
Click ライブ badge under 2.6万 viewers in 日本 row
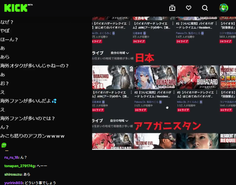pos(141,110)
